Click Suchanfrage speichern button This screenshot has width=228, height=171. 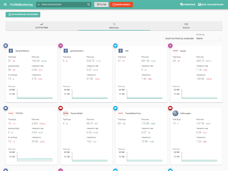pos(23,14)
